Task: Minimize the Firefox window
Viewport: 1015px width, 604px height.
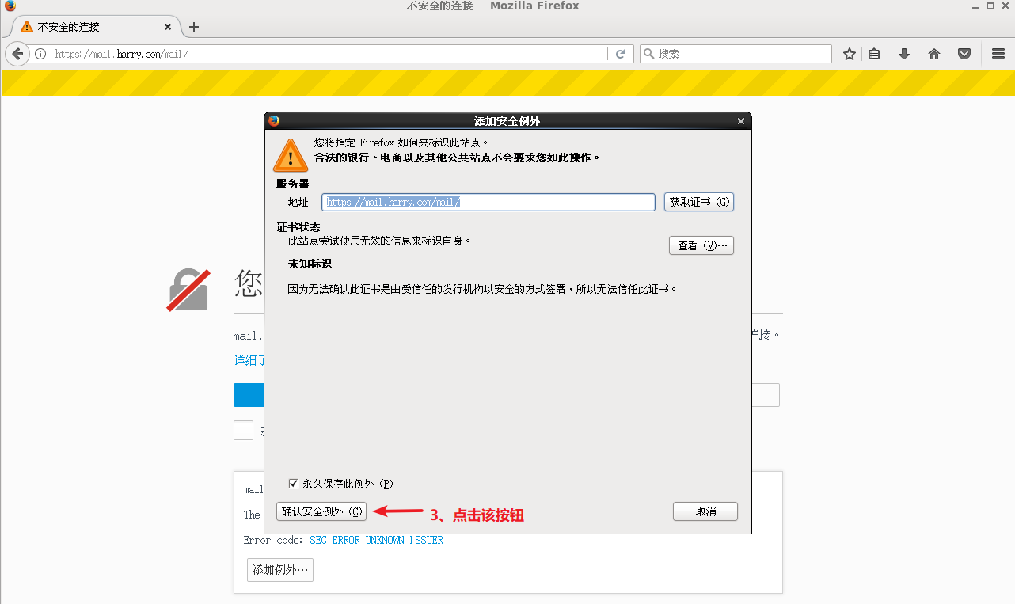Action: [975, 6]
